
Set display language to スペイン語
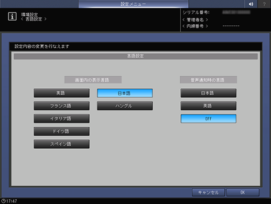[x=61, y=144]
